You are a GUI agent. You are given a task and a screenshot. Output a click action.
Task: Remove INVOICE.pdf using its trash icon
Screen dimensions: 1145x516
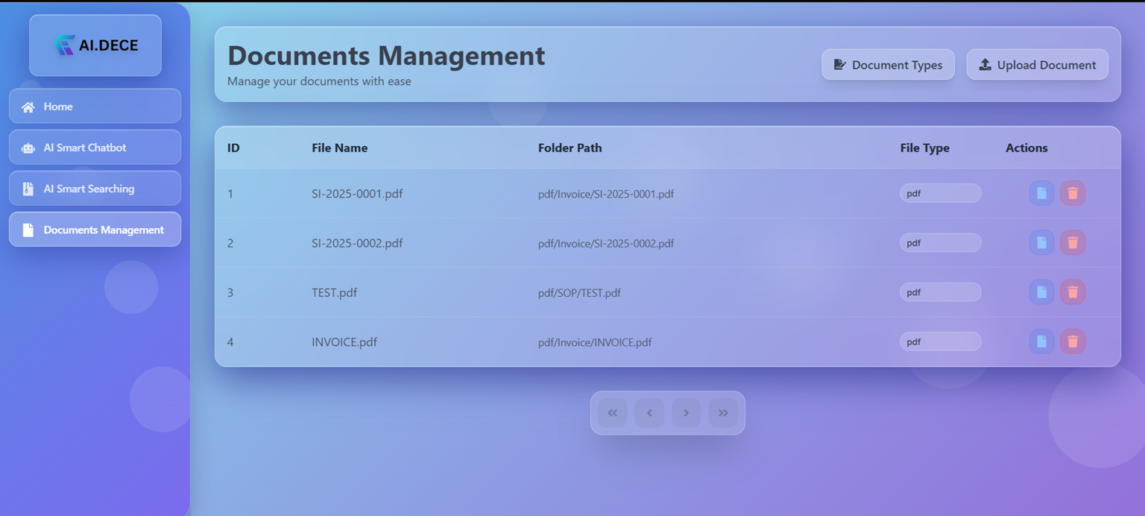click(x=1073, y=342)
